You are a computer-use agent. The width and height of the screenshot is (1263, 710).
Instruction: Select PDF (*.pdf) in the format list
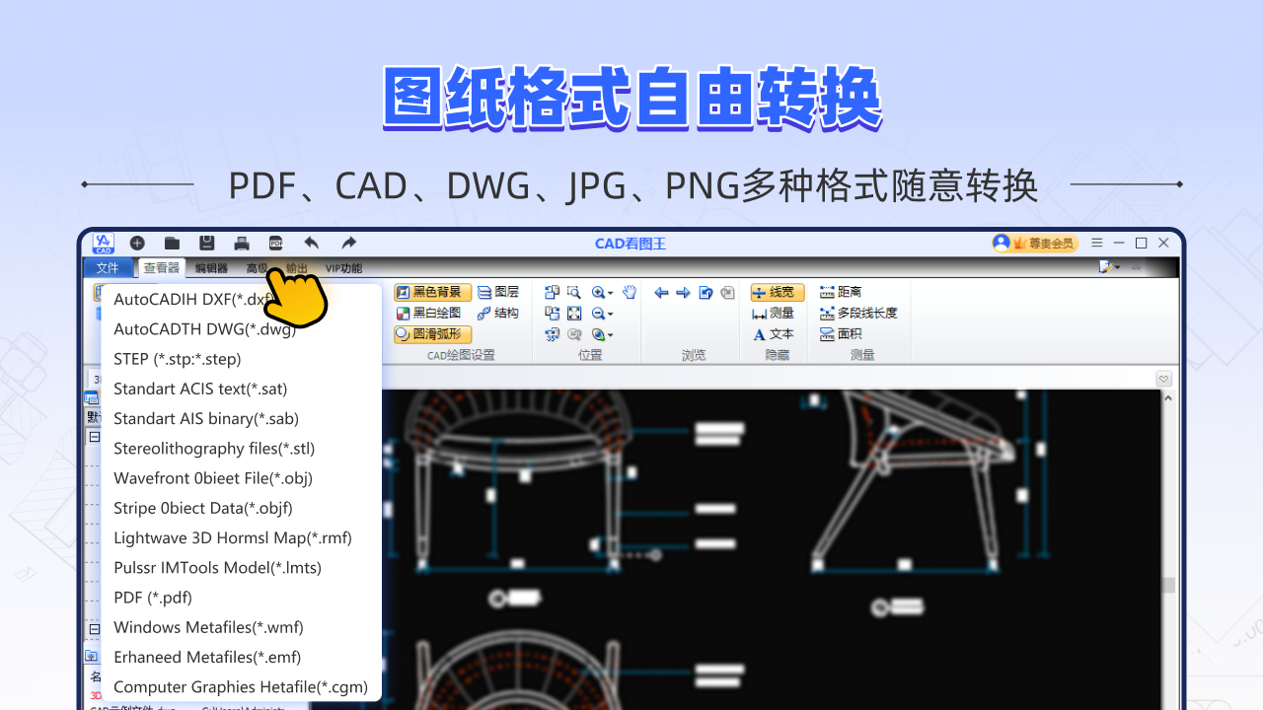[152, 597]
